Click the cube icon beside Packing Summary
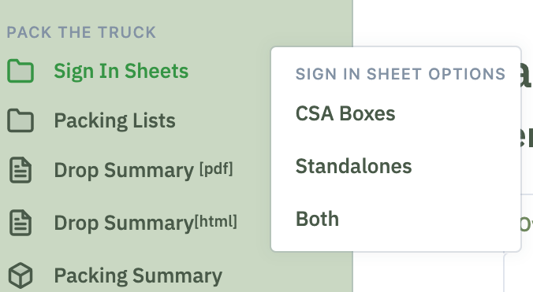533x292 pixels. (20, 275)
